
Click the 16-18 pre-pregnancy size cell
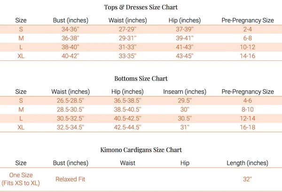click(x=248, y=127)
